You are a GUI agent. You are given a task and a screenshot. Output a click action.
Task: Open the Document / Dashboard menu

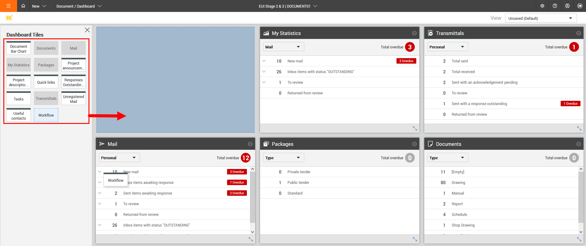[79, 6]
